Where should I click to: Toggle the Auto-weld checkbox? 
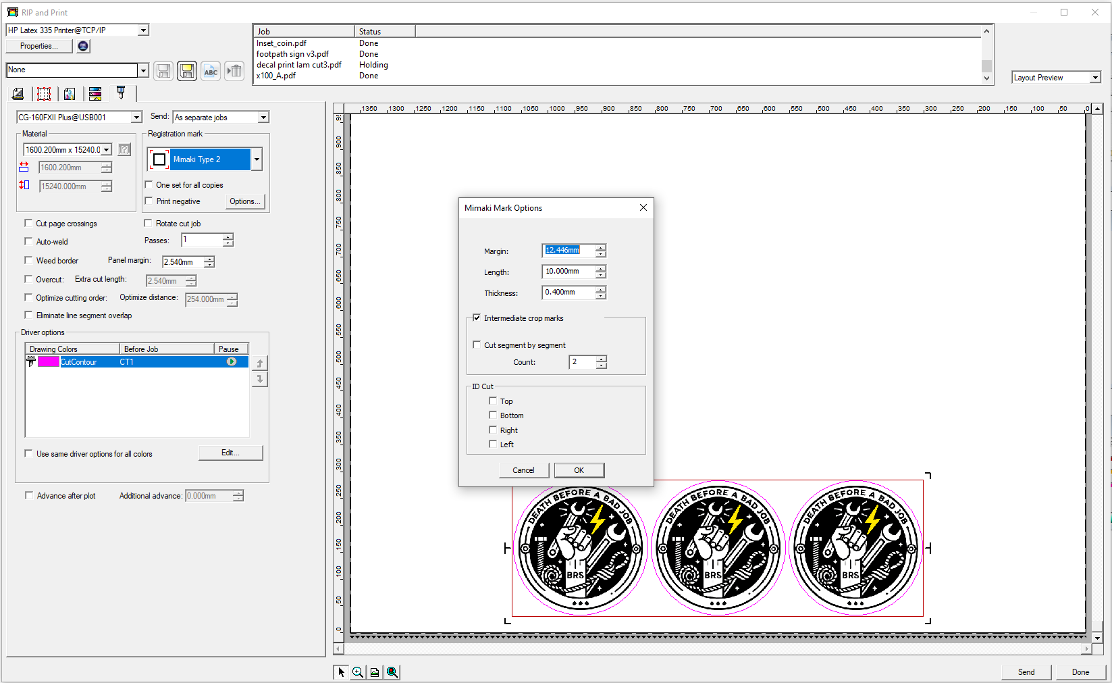28,241
